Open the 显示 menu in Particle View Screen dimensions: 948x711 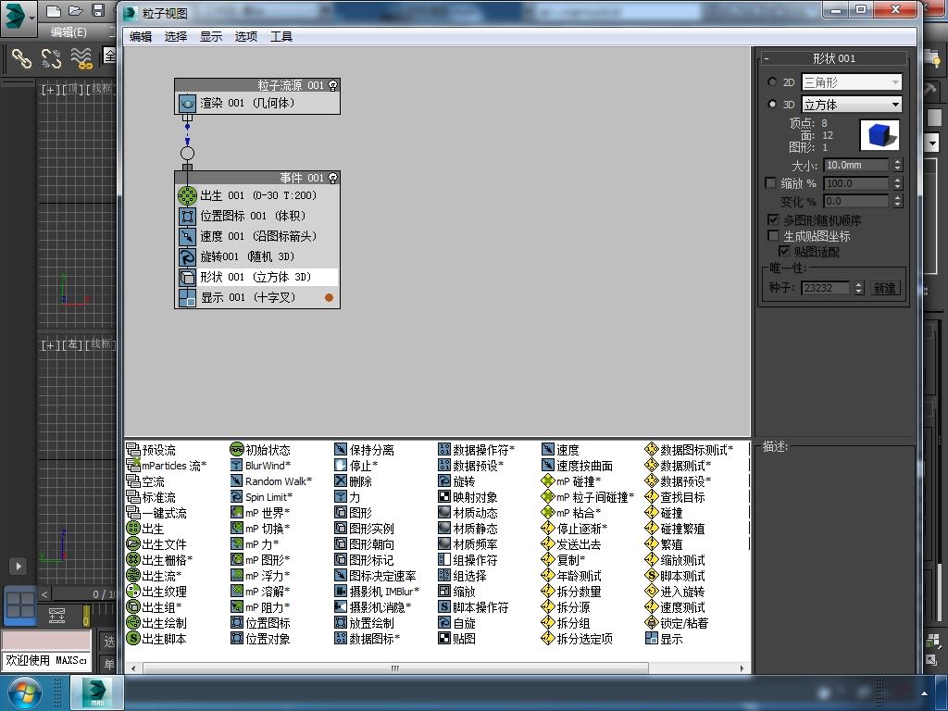click(211, 36)
